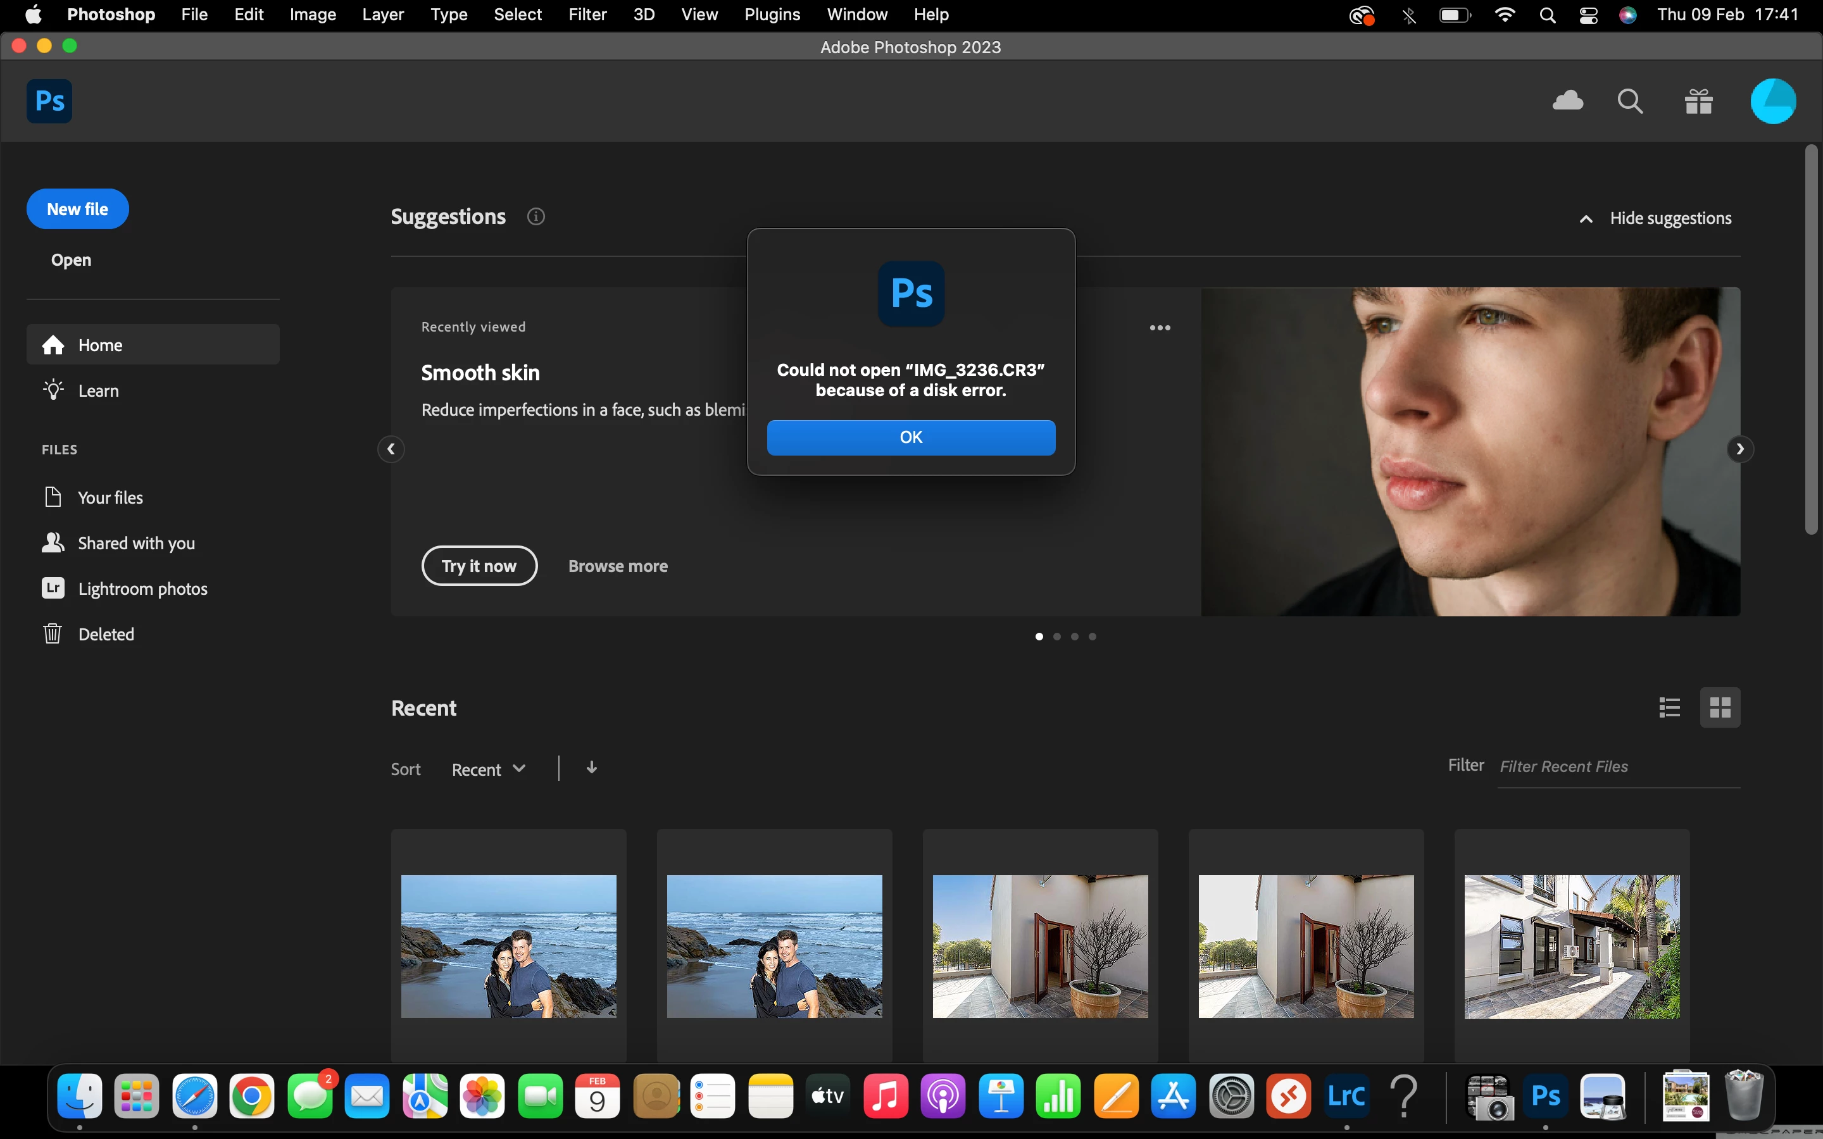Click the search magnifier in Photoshop header
1823x1139 pixels.
[1630, 101]
